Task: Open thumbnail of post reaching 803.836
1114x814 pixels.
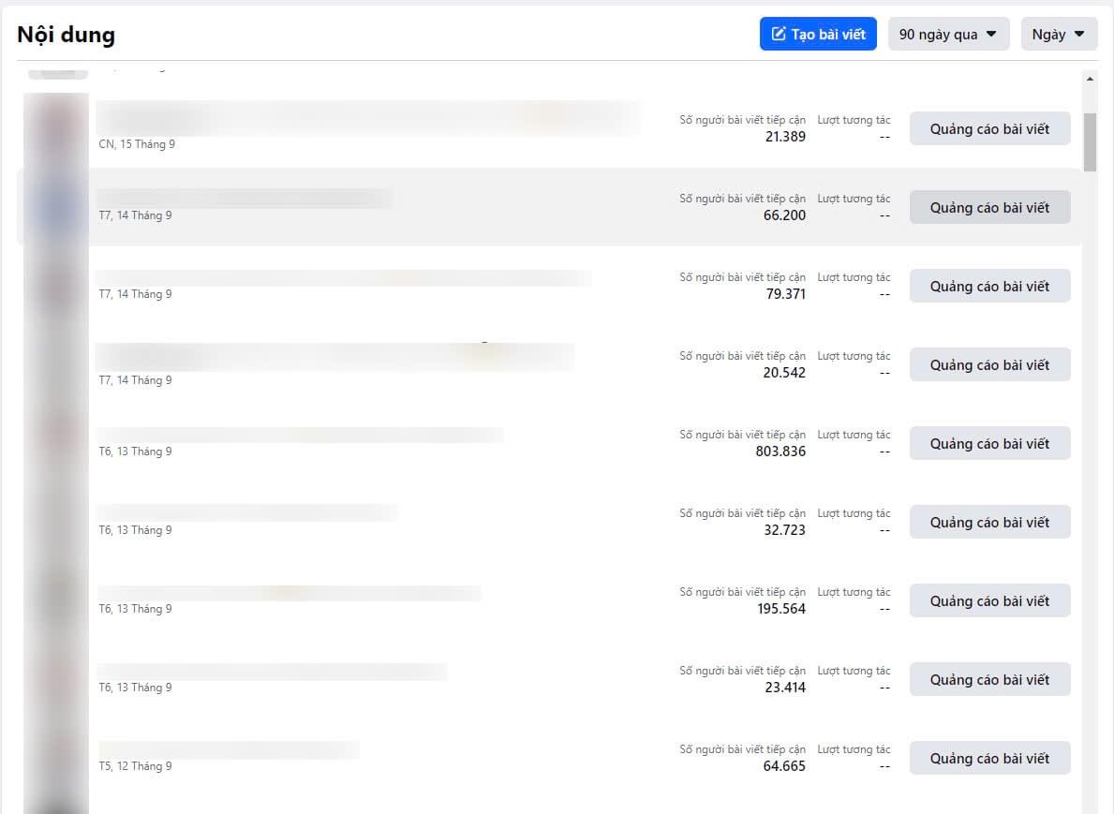Action: click(x=56, y=444)
